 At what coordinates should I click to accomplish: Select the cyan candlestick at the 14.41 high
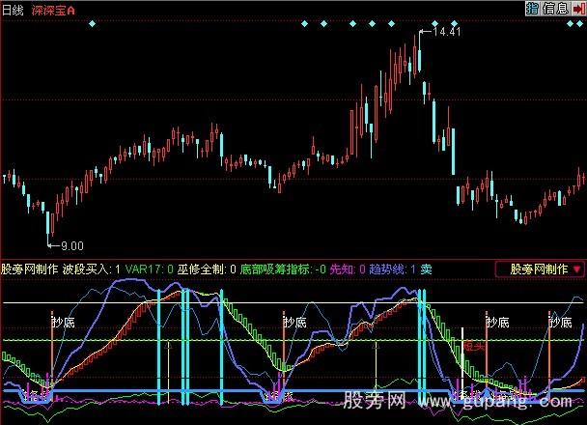click(x=419, y=53)
